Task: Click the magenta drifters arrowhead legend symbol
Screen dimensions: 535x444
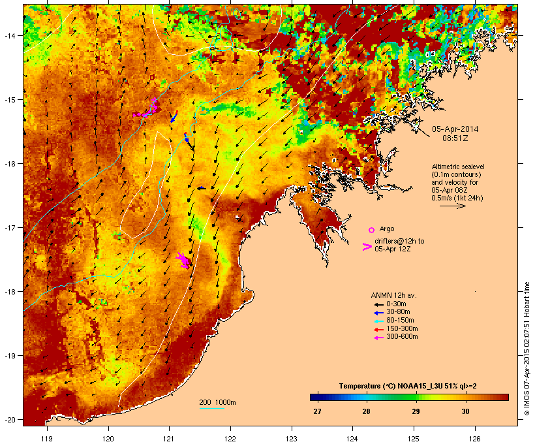Action: tap(367, 247)
